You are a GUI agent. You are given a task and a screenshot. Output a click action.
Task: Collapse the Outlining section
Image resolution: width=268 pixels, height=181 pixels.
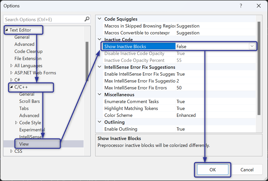click(99, 122)
